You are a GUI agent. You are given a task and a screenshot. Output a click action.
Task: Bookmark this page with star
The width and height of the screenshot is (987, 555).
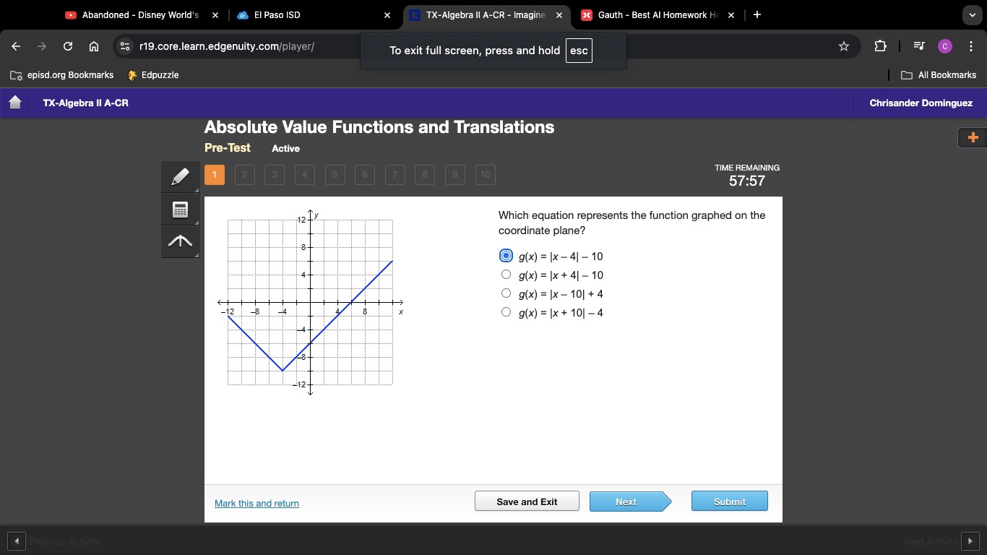tap(844, 46)
